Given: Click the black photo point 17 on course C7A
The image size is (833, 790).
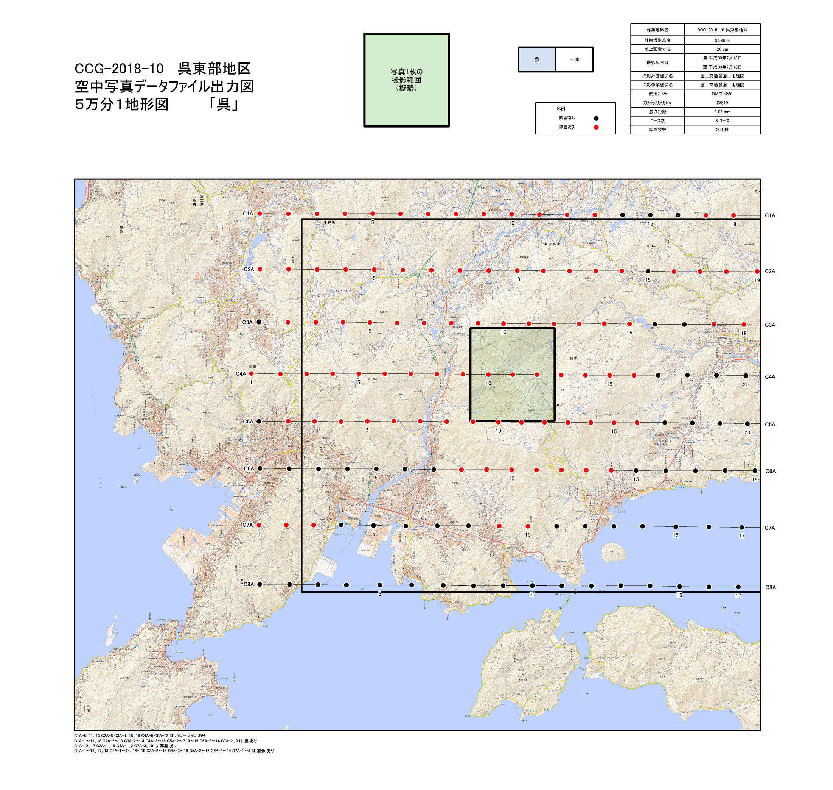Looking at the screenshot, I should (x=741, y=527).
